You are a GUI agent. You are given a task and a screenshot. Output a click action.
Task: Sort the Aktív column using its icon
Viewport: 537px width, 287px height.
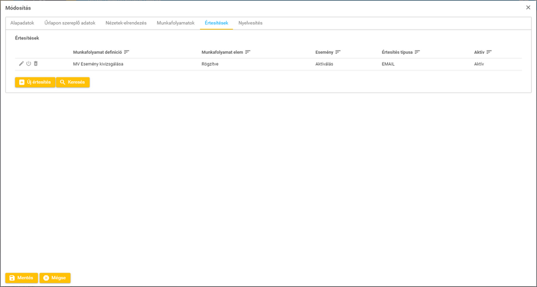[489, 53]
